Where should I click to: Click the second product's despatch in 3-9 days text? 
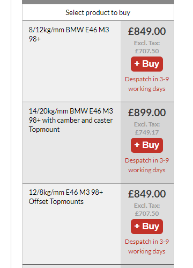point(147,165)
